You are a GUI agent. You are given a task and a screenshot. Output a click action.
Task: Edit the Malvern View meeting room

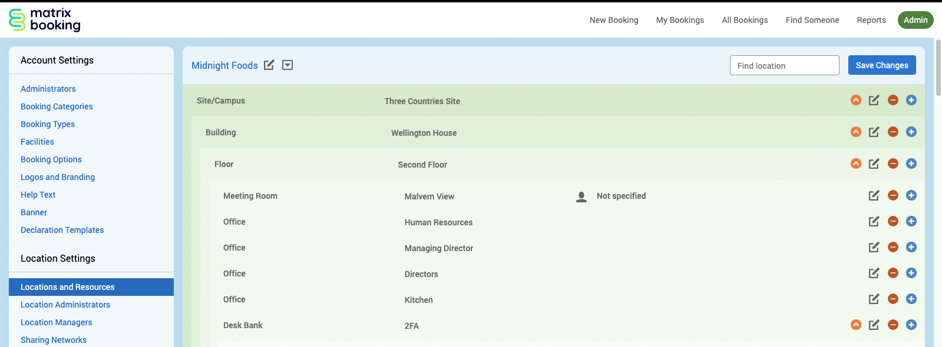point(874,195)
